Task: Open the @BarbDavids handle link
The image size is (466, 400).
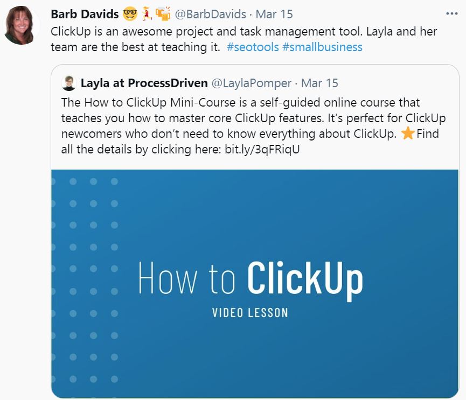Action: click(210, 14)
